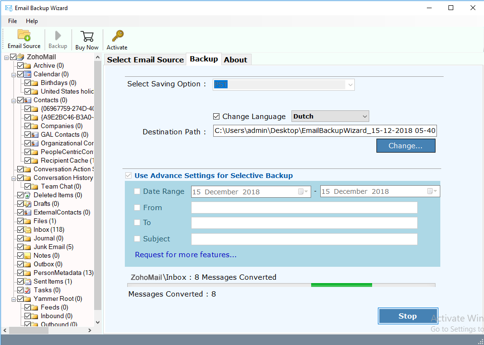Screen dimensions: 484x345
Task: Click the Destination Path text field
Action: click(325, 131)
